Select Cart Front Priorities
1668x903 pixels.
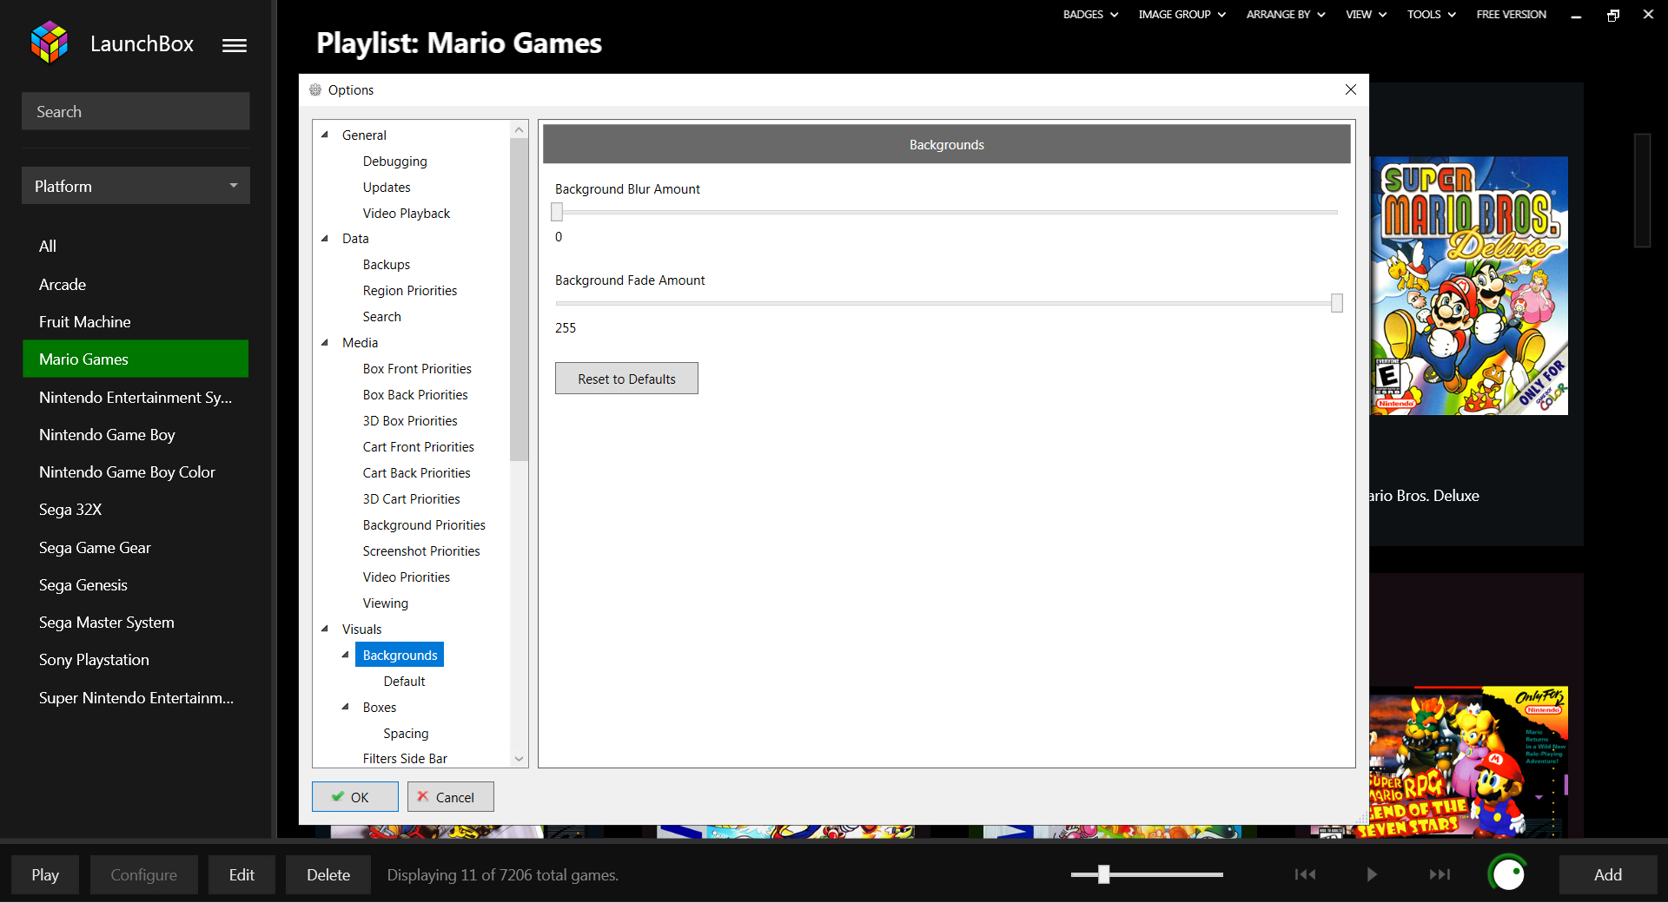coord(418,446)
